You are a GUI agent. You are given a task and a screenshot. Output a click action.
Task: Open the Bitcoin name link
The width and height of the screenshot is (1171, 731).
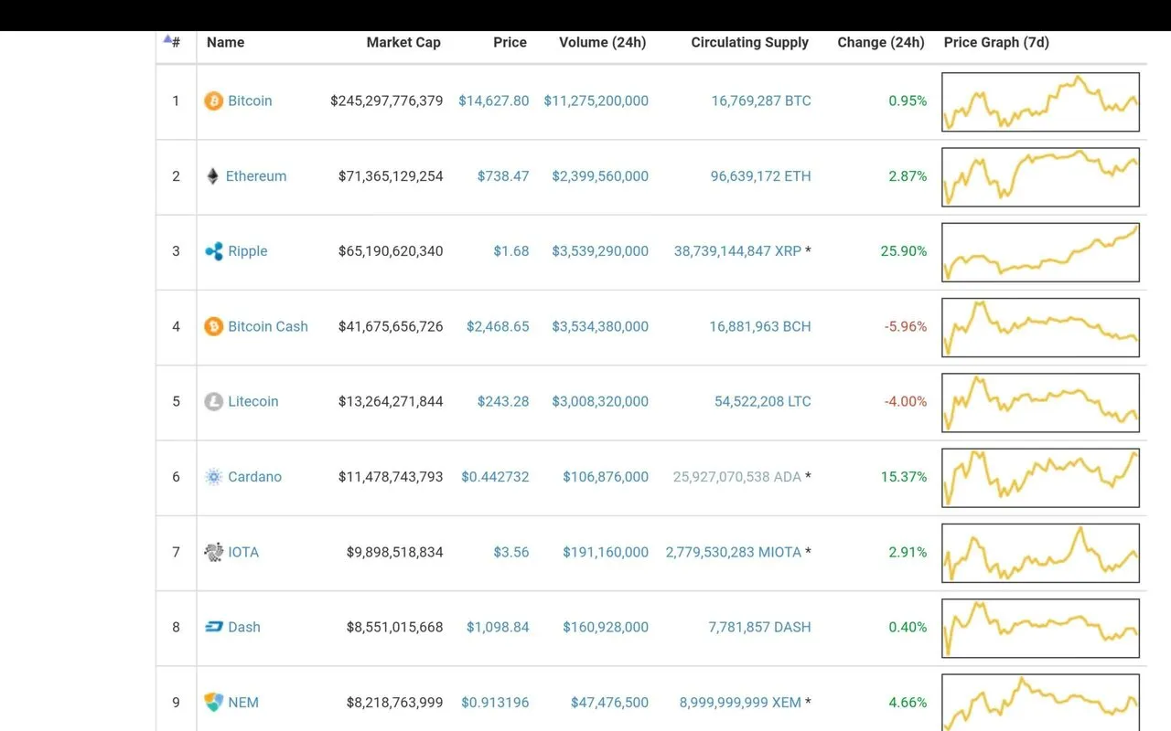250,101
